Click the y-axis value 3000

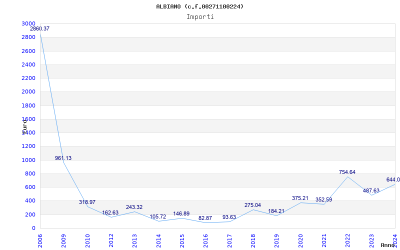28,23
